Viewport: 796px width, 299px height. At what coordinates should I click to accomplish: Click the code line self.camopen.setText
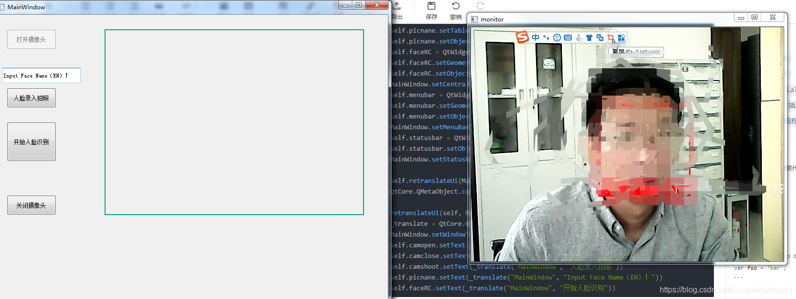(429, 245)
